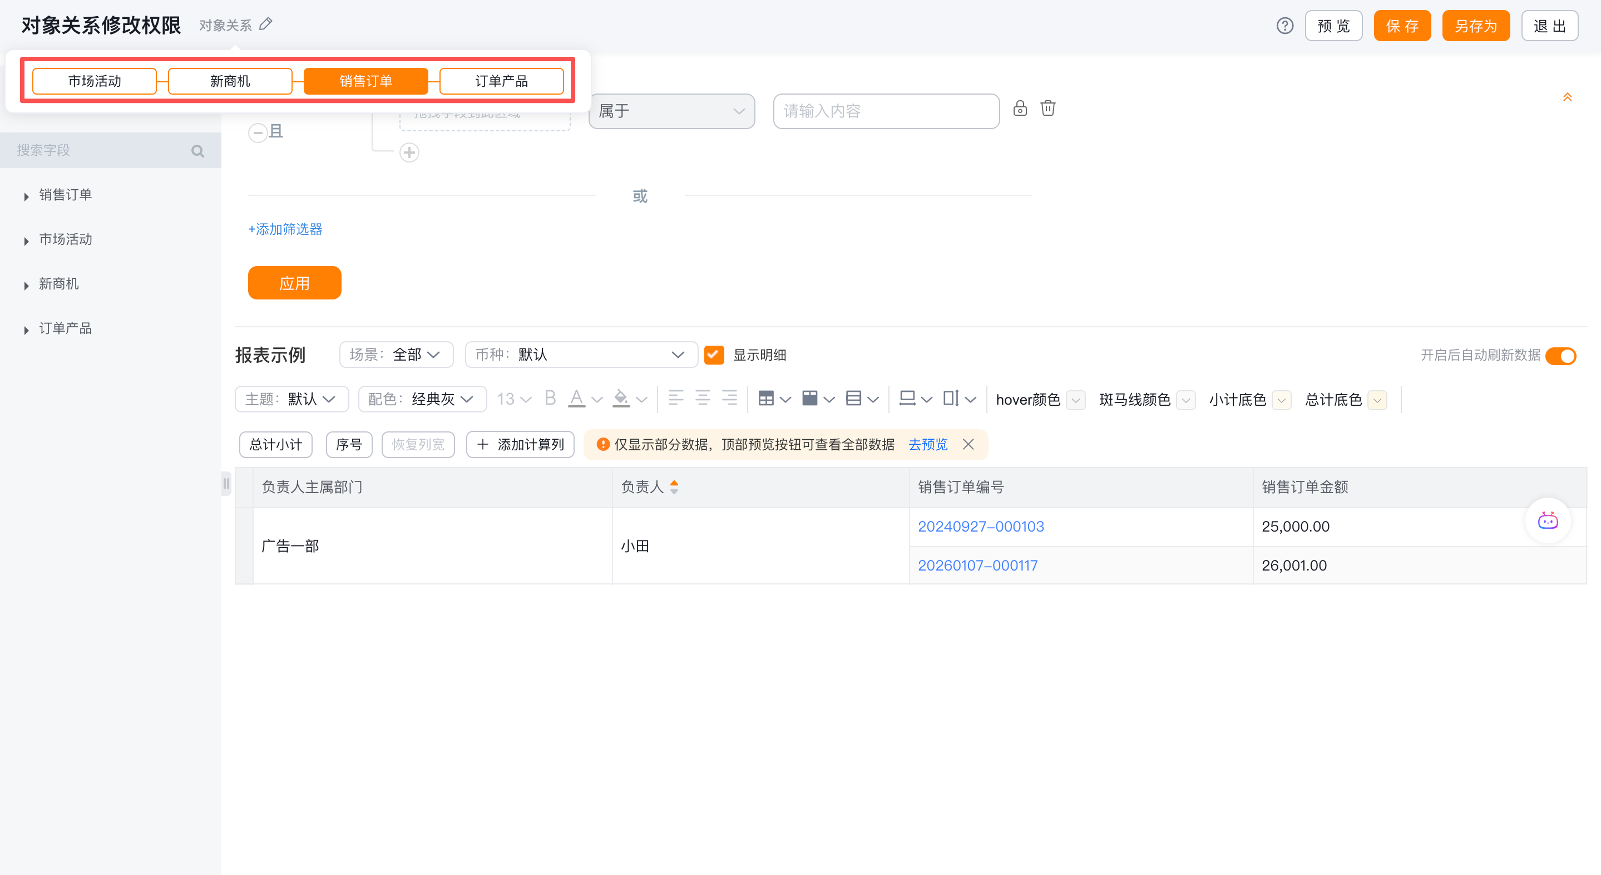Click the +添加筛选器 link
Image resolution: width=1601 pixels, height=875 pixels.
pyautogui.click(x=285, y=229)
